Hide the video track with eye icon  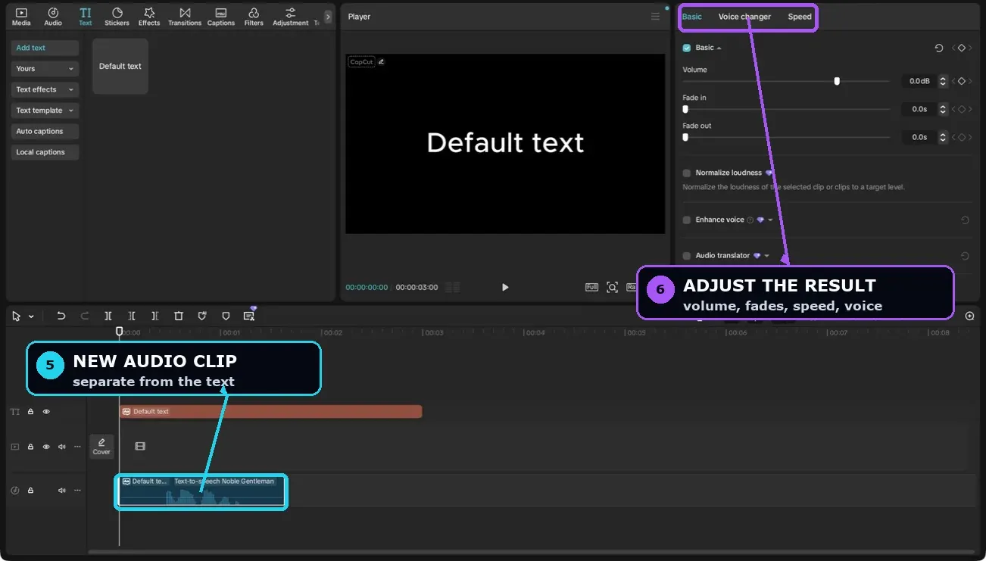(x=46, y=447)
